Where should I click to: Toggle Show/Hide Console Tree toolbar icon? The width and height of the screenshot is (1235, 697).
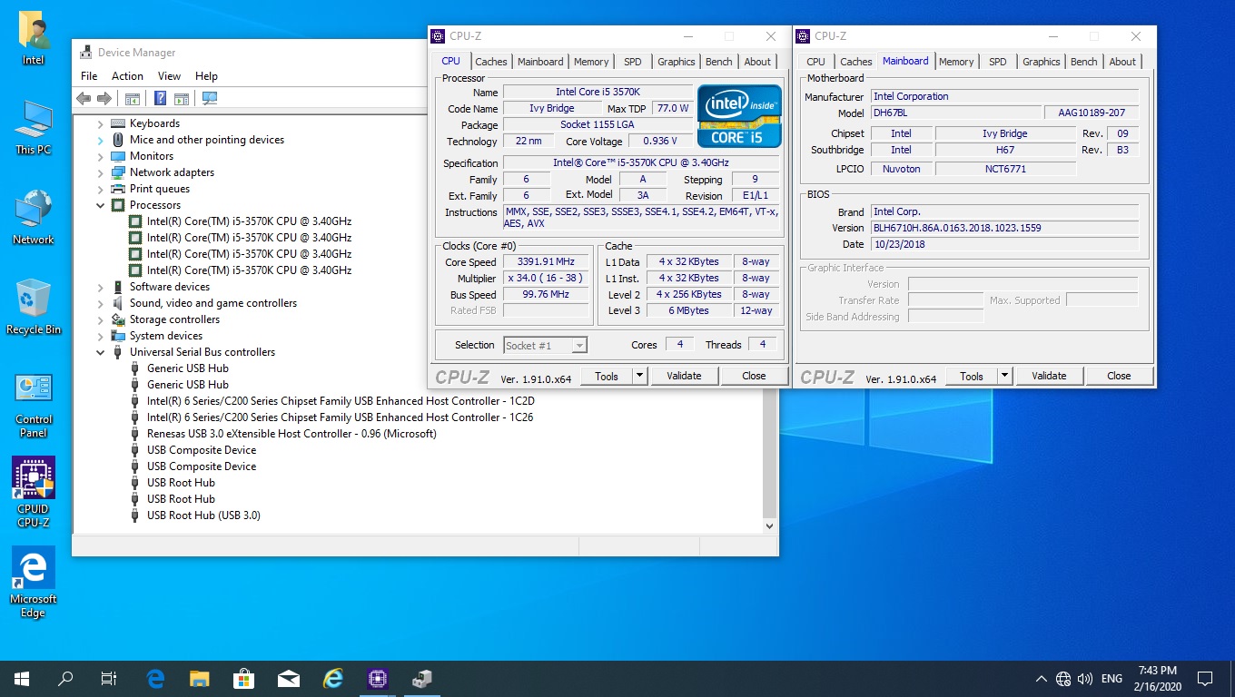(133, 99)
